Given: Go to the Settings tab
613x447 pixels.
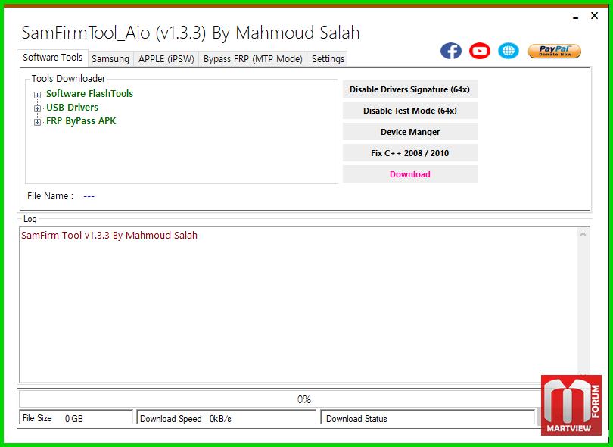Looking at the screenshot, I should coord(328,58).
